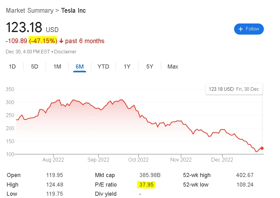This screenshot has width=280, height=198.
Task: Click the Aug 2022 axis label
Action: (53, 160)
